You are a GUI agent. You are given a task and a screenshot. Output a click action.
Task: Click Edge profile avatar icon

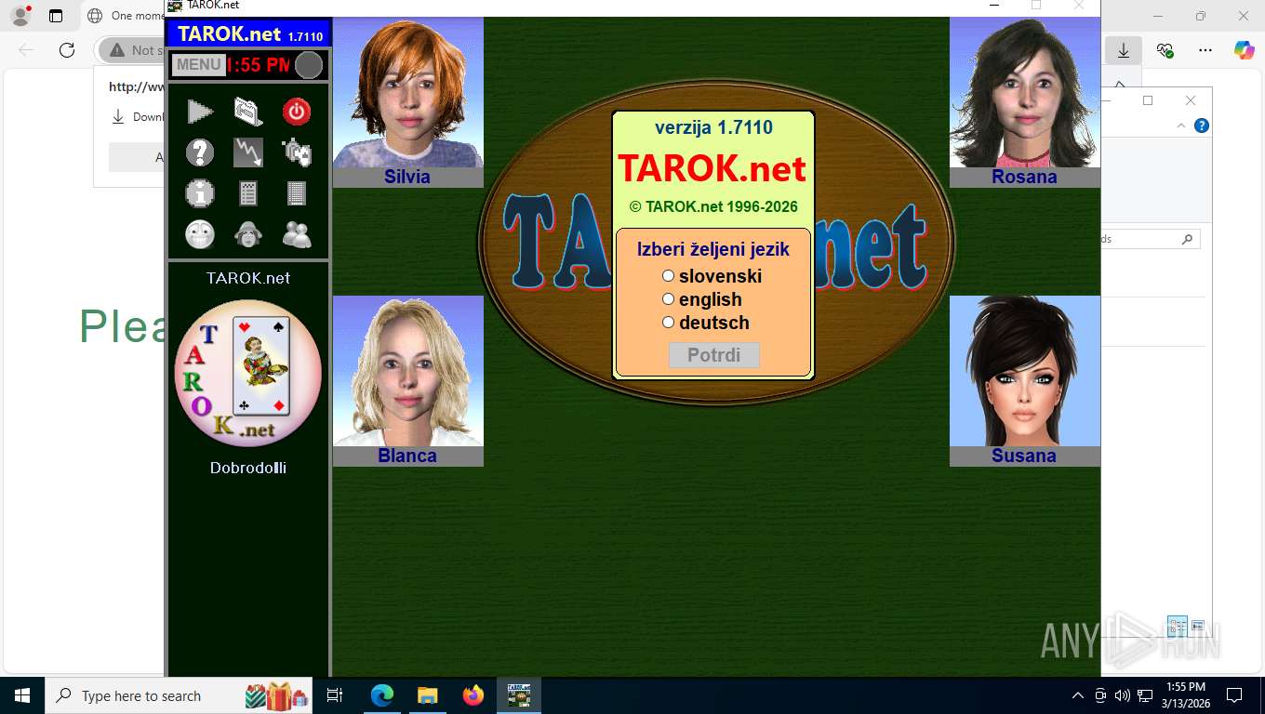[20, 16]
